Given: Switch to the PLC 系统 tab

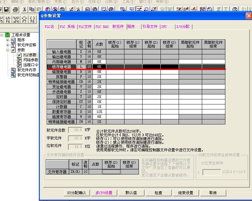Looking at the screenshot, I should click(67, 27).
